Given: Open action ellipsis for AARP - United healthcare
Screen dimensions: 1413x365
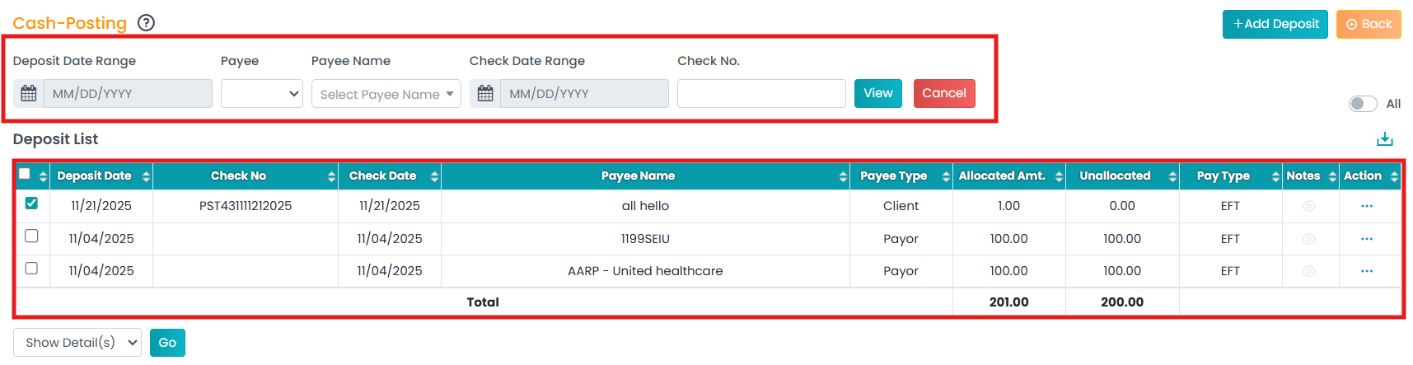Looking at the screenshot, I should 1367,271.
